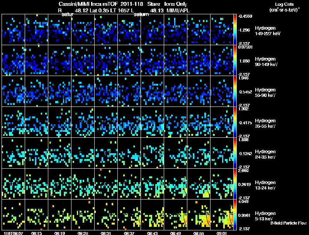Screen dimensions: 309x235
Task: Select the '0.4175' colorbar midpoint value
Action: 246,123
